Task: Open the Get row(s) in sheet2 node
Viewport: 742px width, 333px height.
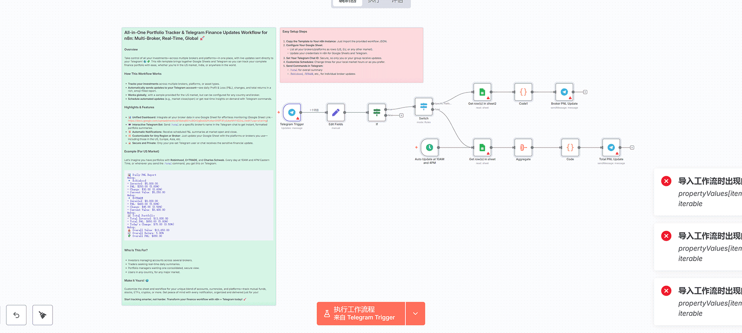Action: coord(482,92)
